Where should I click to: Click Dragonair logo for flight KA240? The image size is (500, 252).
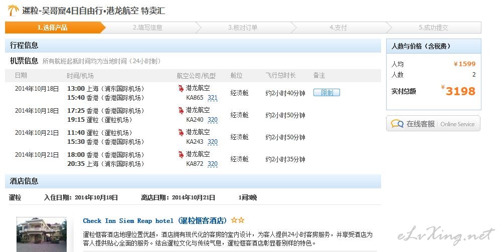pyautogui.click(x=181, y=110)
